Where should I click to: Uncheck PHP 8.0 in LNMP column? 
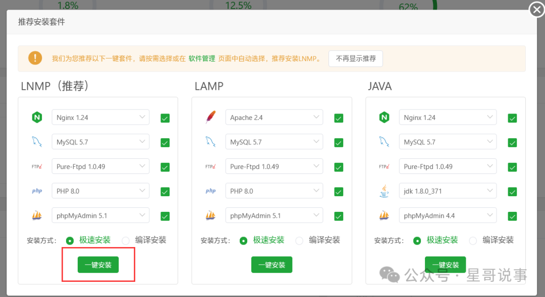(x=165, y=192)
